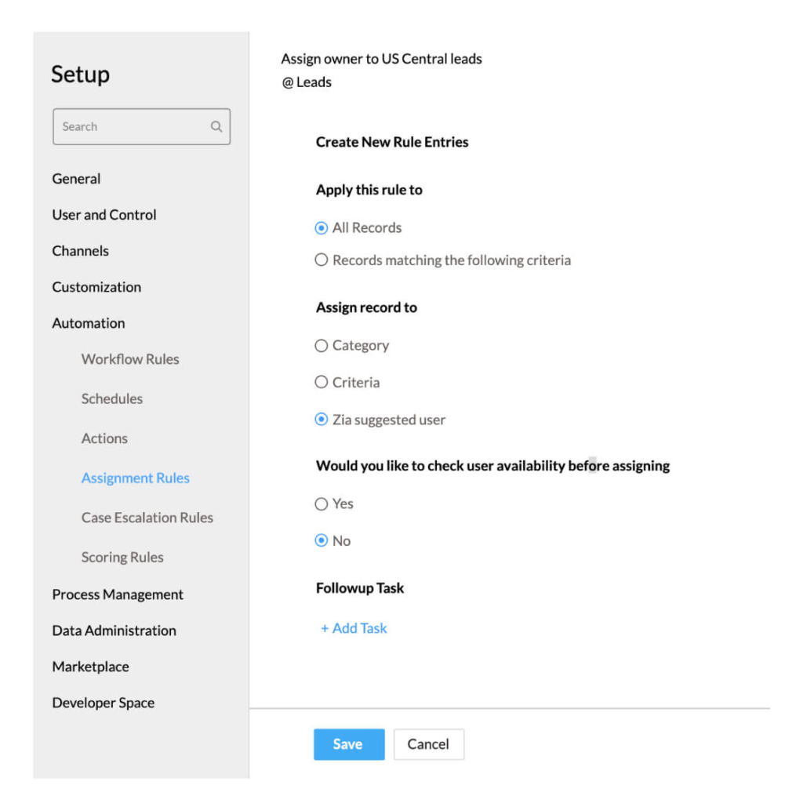Choose Zia suggested user option
Viewport: 796px width, 803px height.
pyautogui.click(x=321, y=420)
